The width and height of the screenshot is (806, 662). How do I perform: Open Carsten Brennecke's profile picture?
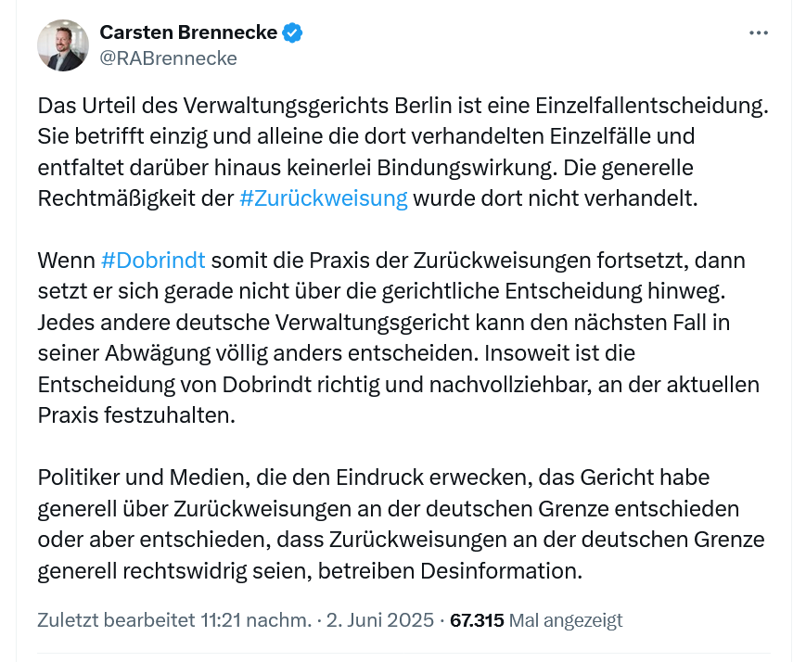62,45
